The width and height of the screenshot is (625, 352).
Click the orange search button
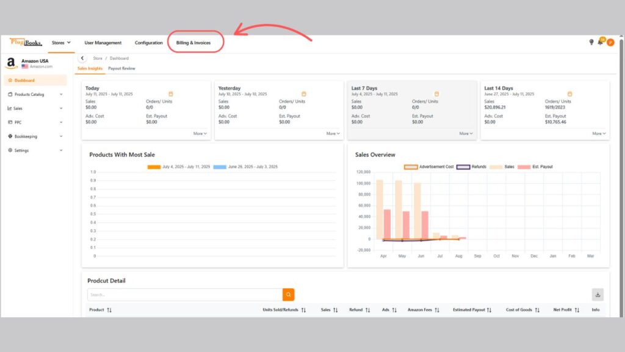coord(288,295)
